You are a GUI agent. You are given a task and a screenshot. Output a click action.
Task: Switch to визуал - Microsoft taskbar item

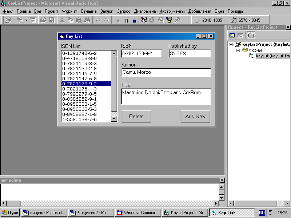click(x=44, y=213)
